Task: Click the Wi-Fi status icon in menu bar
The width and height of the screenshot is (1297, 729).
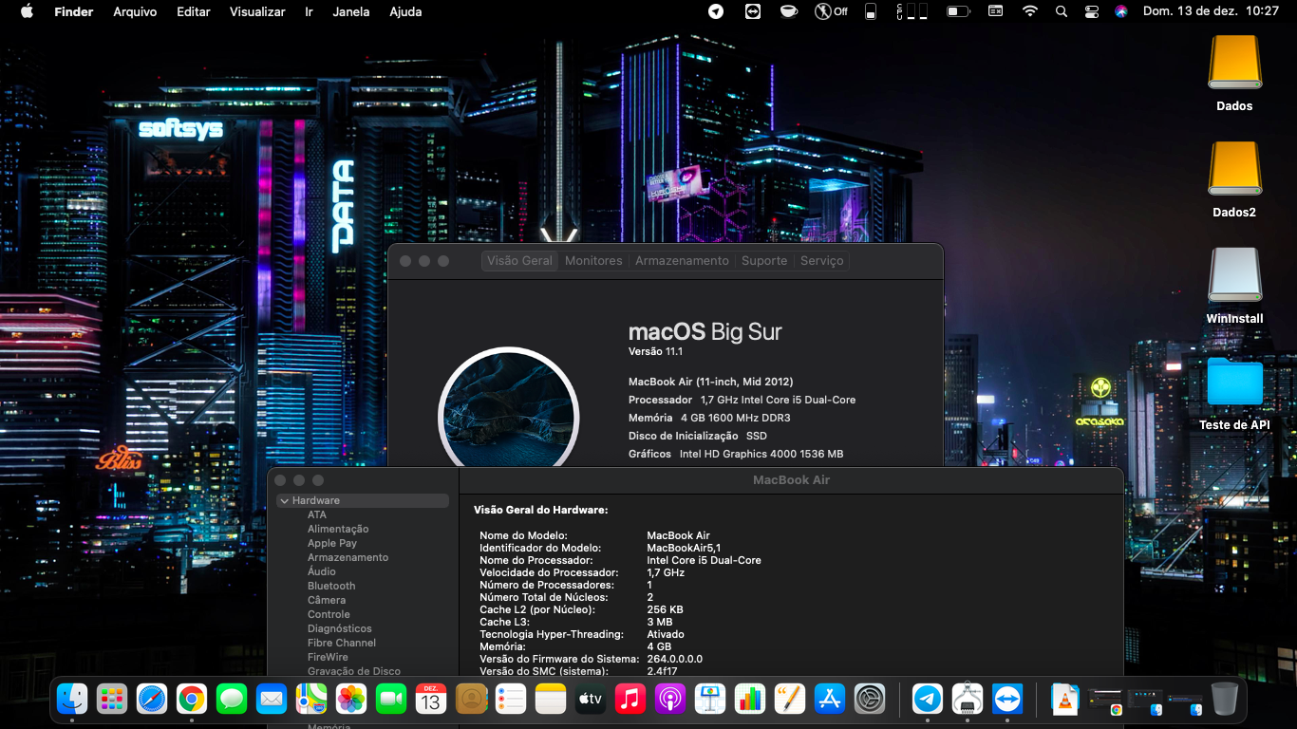Action: pos(1030,11)
